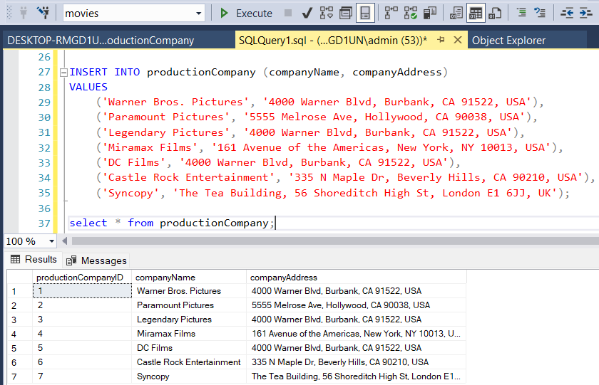599x385 pixels.
Task: Pin the SQLQuery1.sql tab
Action: point(441,40)
